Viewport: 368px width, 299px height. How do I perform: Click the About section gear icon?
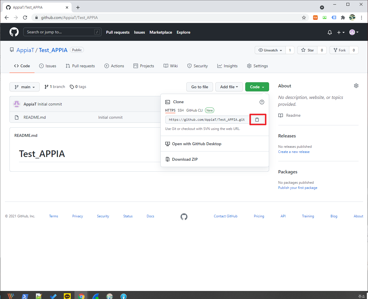click(x=356, y=86)
